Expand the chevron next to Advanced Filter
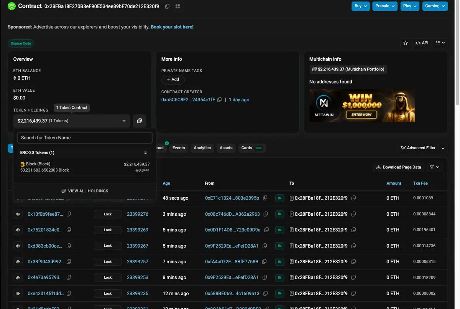This screenshot has width=460, height=309. pos(443,148)
